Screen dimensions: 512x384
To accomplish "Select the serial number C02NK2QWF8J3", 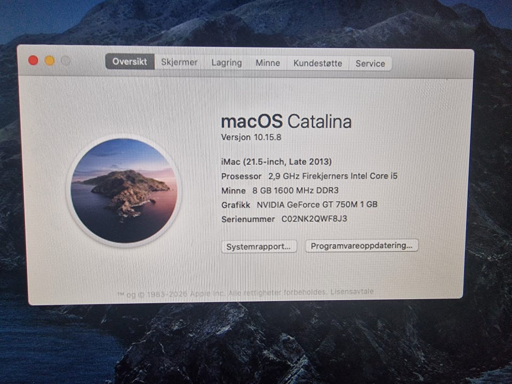I will (x=314, y=219).
